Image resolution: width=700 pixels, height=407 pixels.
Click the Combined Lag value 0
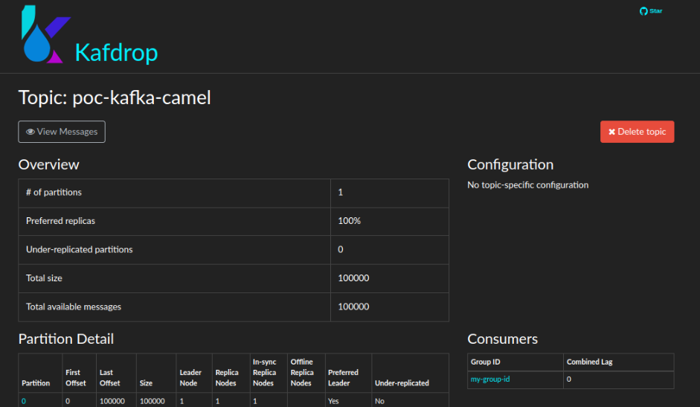pos(569,379)
